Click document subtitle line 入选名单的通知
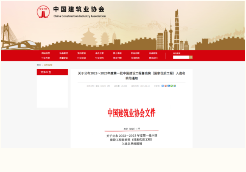The width and height of the screenshot is (246, 172). [x=132, y=144]
